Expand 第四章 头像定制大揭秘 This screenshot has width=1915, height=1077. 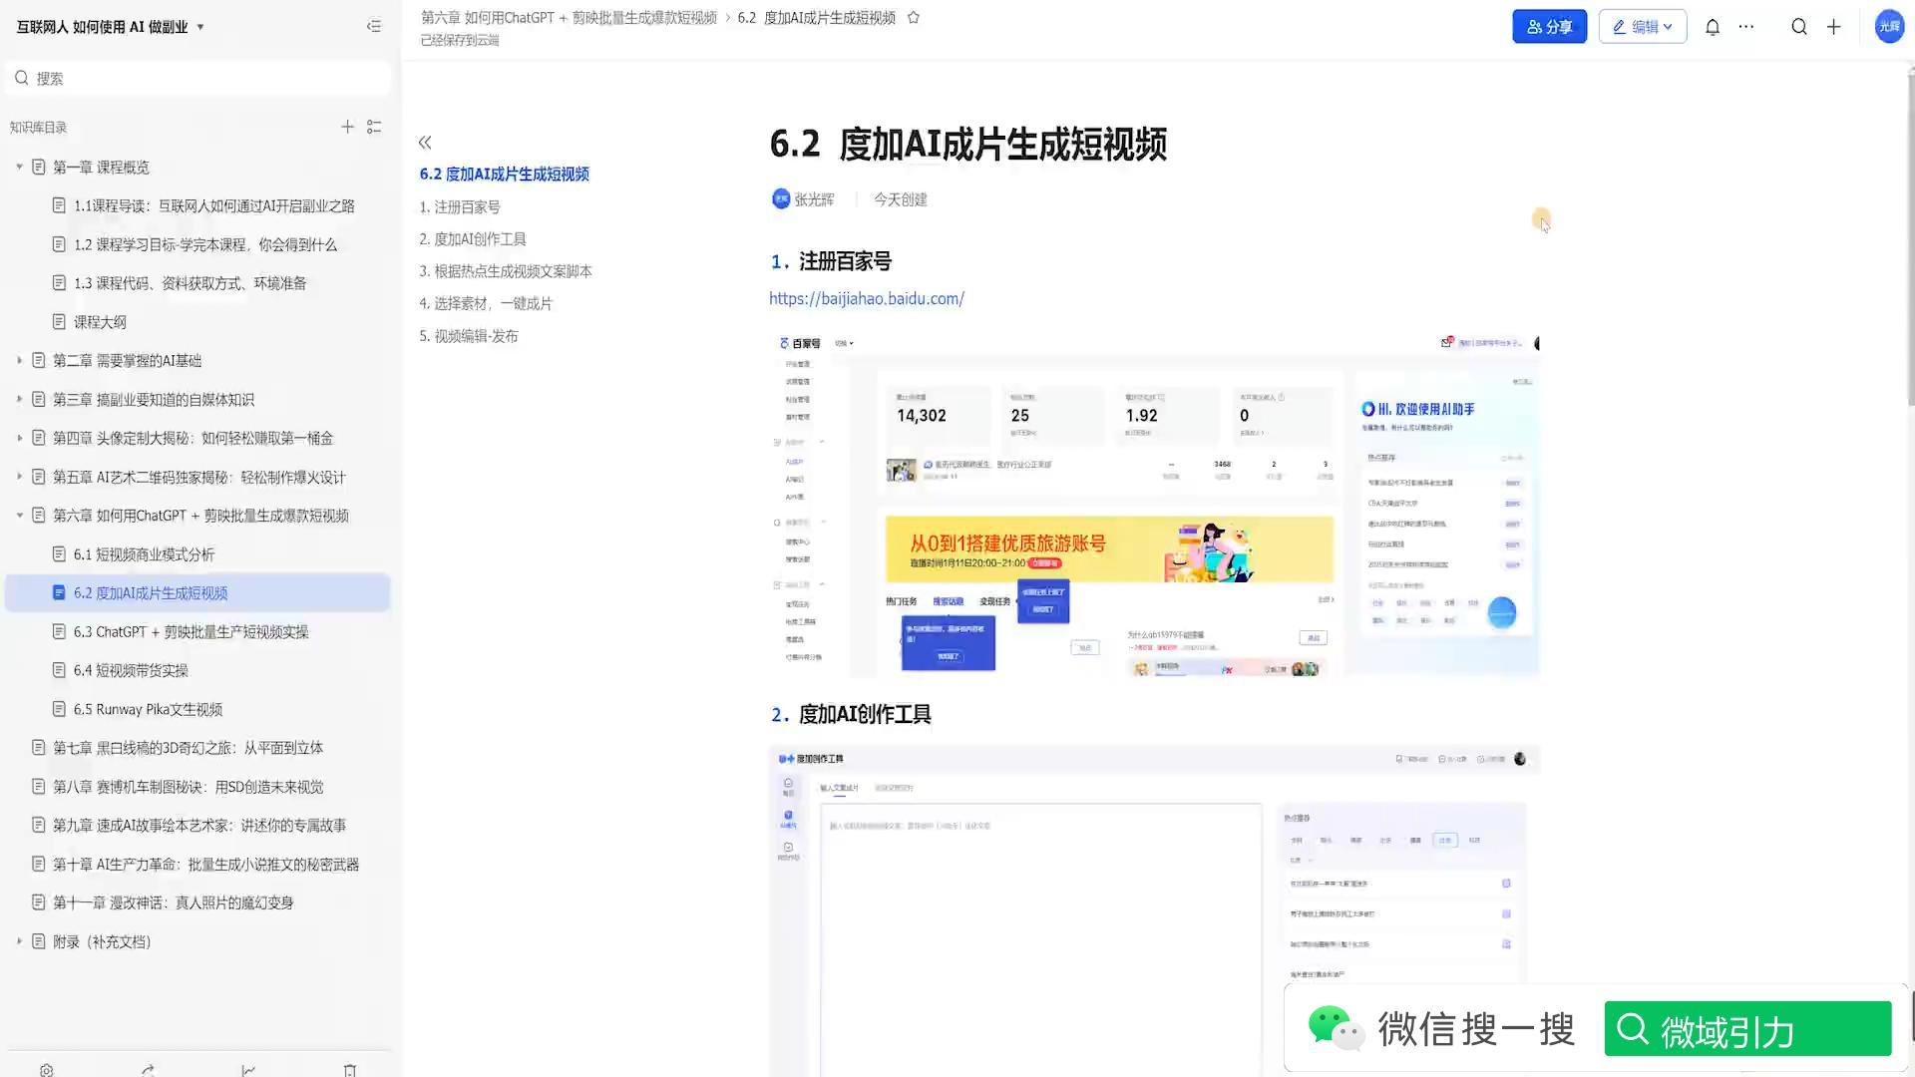point(19,438)
